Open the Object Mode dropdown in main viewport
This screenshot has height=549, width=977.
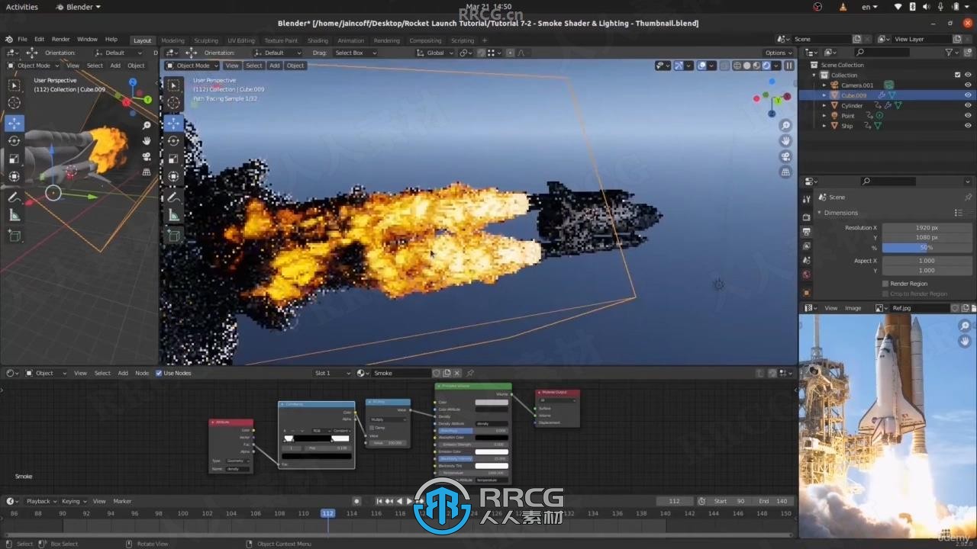pos(193,66)
